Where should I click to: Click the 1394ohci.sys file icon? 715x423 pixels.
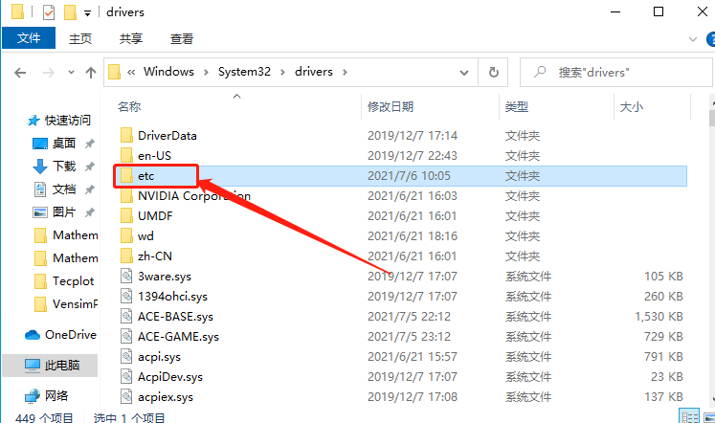click(x=126, y=296)
